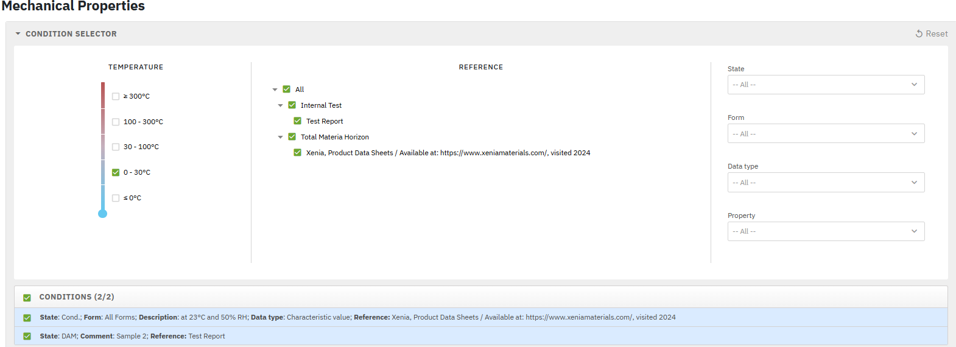The width and height of the screenshot is (956, 347).
Task: Check the 100 - 300°C temperature range
Action: [x=116, y=122]
